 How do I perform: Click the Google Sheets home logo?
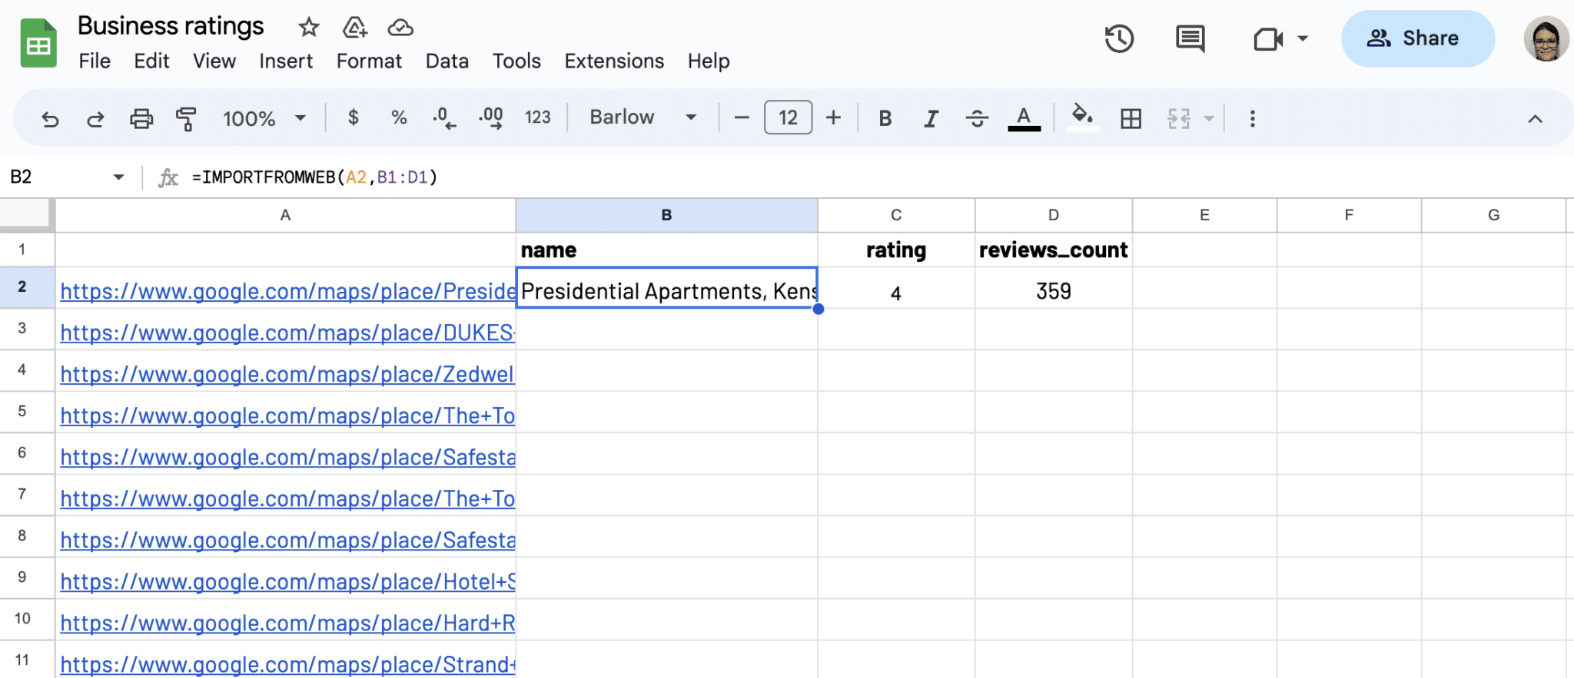(x=38, y=43)
